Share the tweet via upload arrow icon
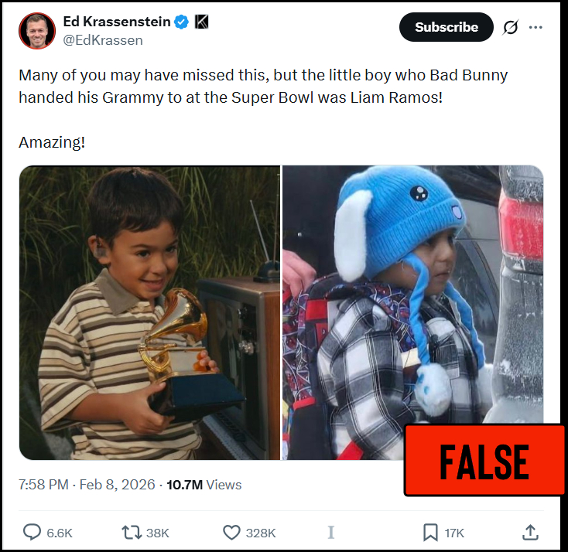Image resolution: width=568 pixels, height=552 pixels. tap(530, 533)
